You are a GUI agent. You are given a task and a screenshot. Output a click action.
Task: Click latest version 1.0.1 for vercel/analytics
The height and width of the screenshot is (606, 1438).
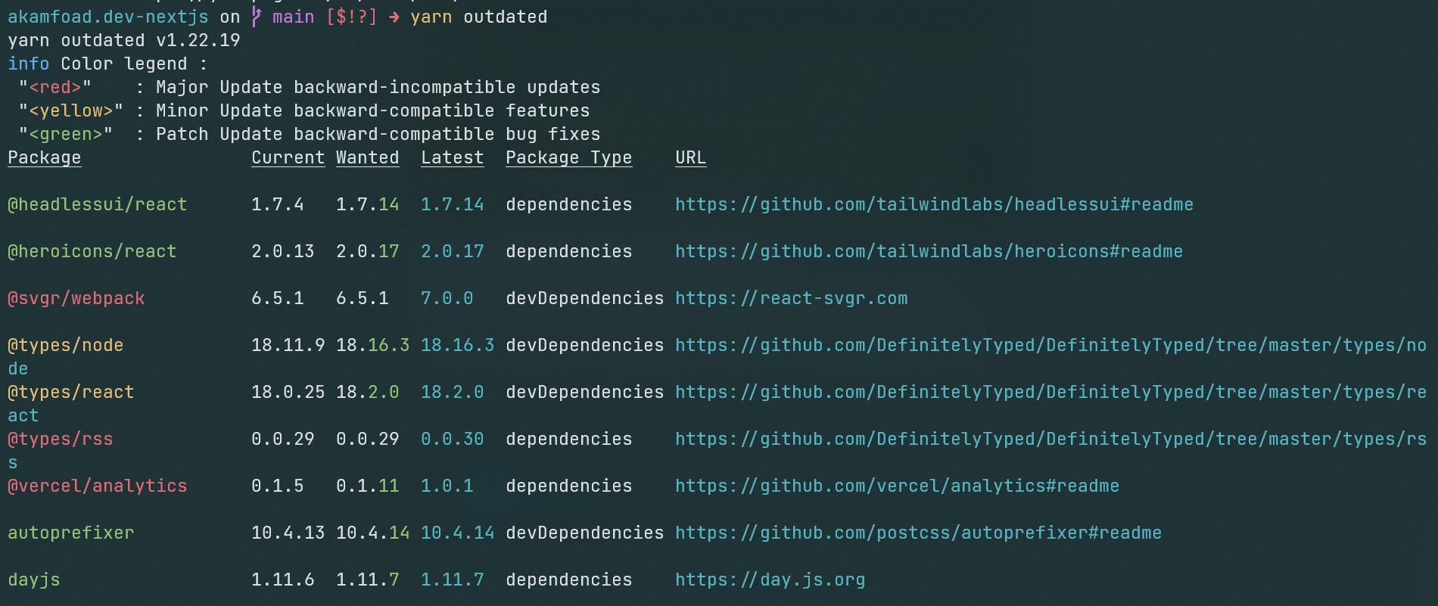tap(447, 486)
